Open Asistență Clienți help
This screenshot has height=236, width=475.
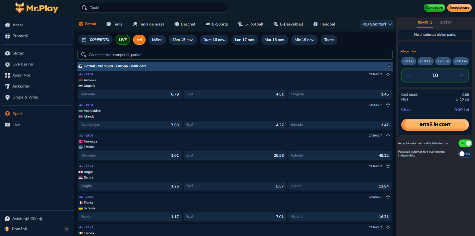click(x=27, y=219)
